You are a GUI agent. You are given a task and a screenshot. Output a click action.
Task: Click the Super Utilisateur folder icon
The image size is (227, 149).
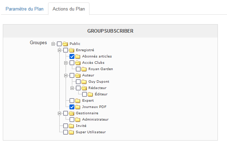pyautogui.click(x=72, y=132)
